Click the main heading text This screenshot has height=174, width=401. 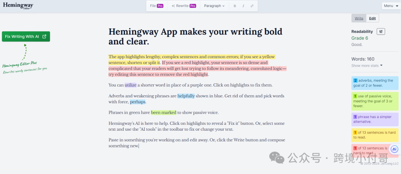click(195, 37)
